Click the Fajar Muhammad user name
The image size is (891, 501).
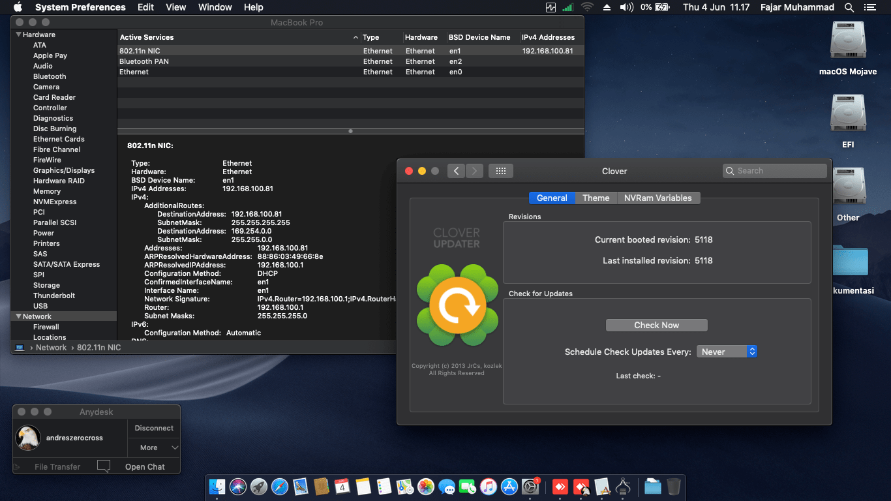[797, 7]
